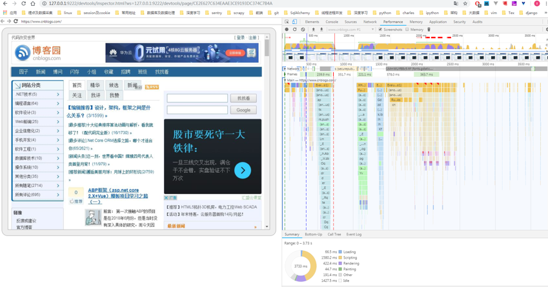Click the orange RSS badge on the blog page

click(x=152, y=87)
